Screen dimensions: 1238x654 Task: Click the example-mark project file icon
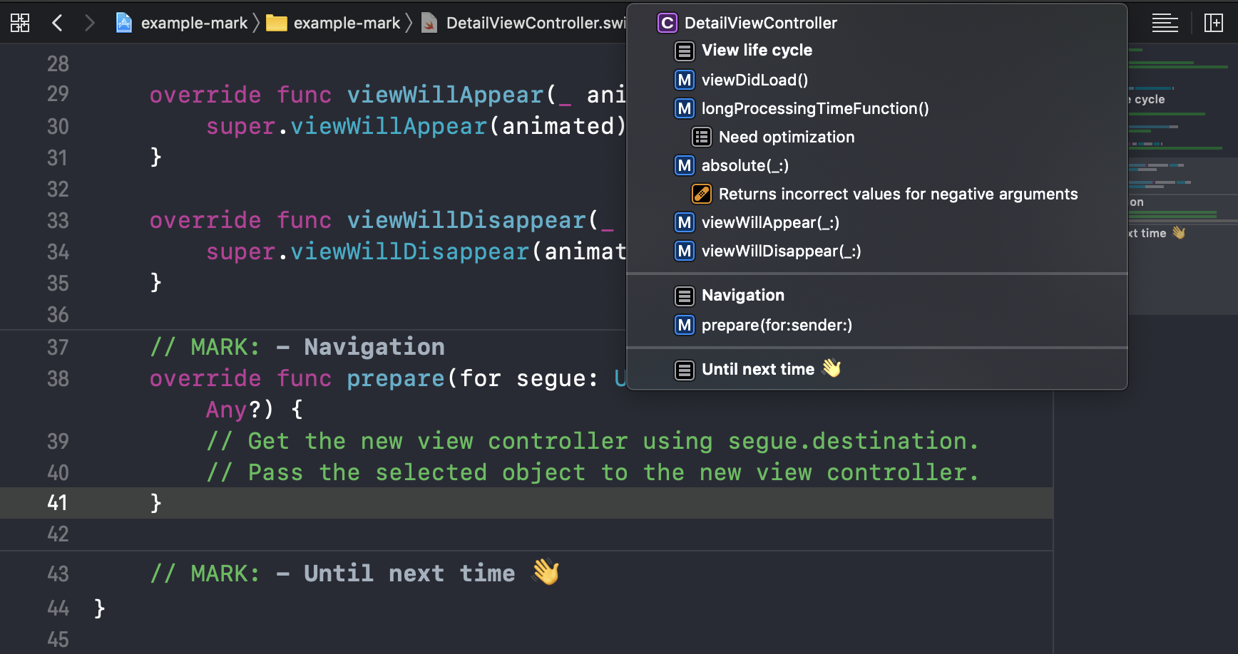click(x=124, y=23)
